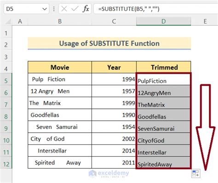Image resolution: width=218 pixels, height=183 pixels.
Task: Select the 'Year' header cell
Action: [114, 67]
